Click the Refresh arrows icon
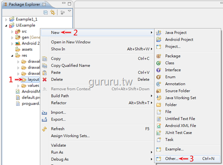Image resolution: width=223 pixels, height=165 pixels. (45, 129)
